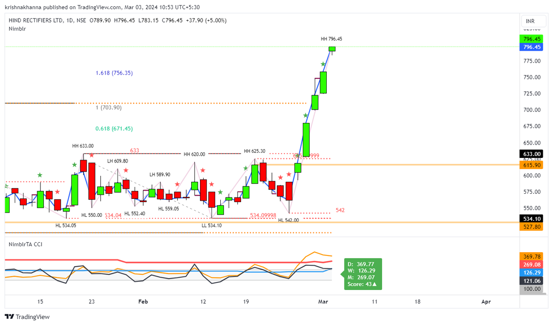The width and height of the screenshot is (553, 325).
Task: Click the red 534.04 level label
Action: tap(113, 215)
